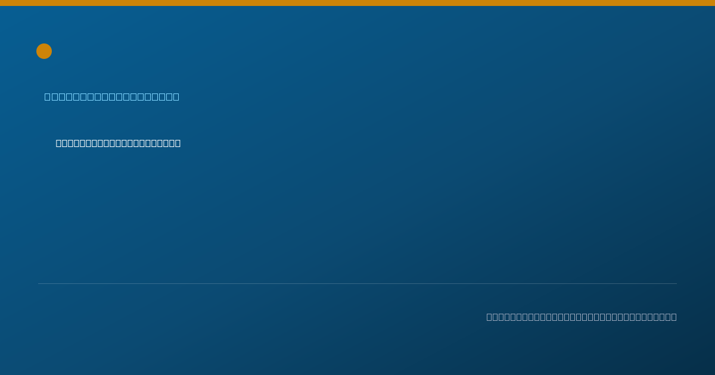Click the orange bar along the top edge
Viewport: 715px width, 375px height.
point(357,3)
